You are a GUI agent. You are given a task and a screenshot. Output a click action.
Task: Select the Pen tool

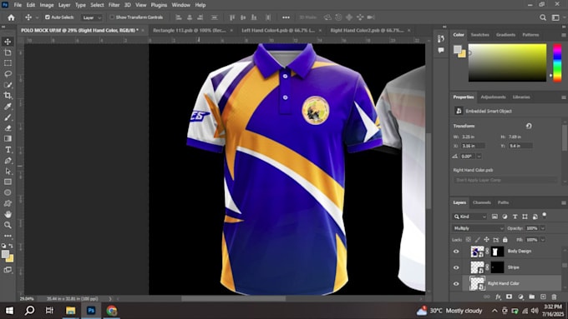click(8, 161)
